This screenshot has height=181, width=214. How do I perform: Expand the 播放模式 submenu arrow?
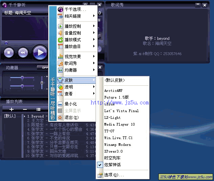tap(94, 40)
